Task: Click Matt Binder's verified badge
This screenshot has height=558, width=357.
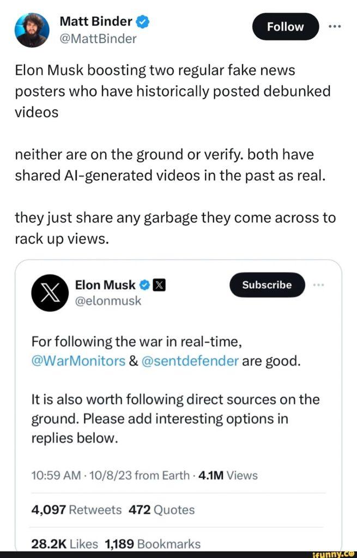Action: (x=143, y=22)
